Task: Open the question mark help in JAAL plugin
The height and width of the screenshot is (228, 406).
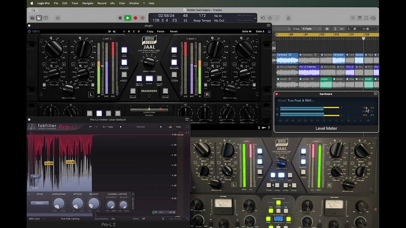Action: point(269,128)
